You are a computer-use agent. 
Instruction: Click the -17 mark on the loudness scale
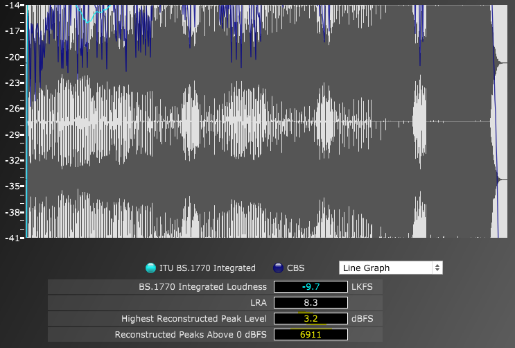pyautogui.click(x=12, y=31)
